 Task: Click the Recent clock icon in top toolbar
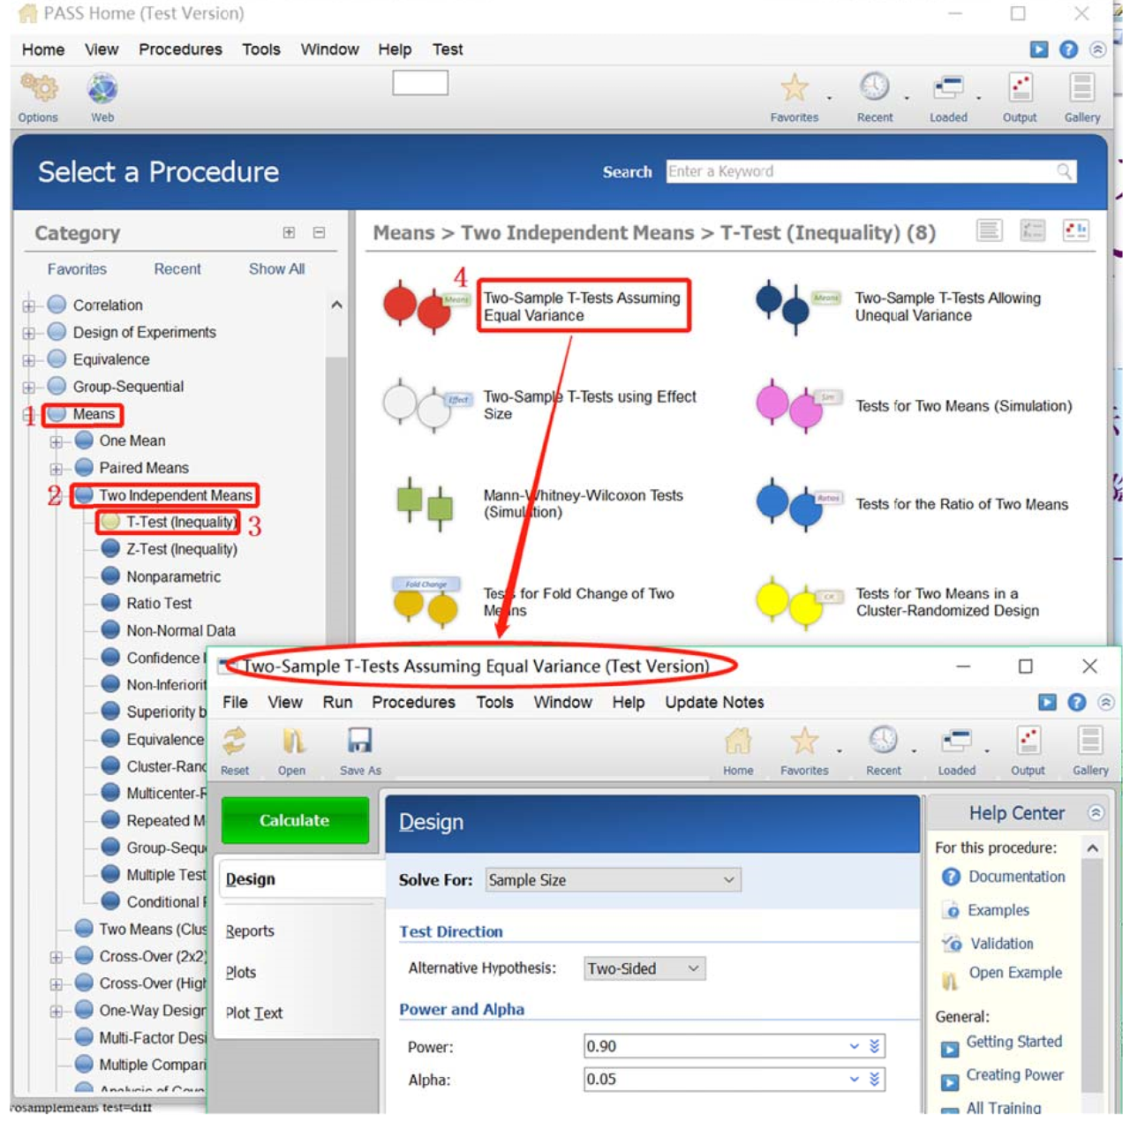874,87
